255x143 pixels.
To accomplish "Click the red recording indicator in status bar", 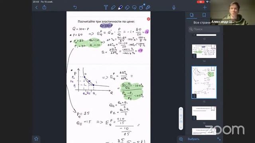I will tap(200, 2).
